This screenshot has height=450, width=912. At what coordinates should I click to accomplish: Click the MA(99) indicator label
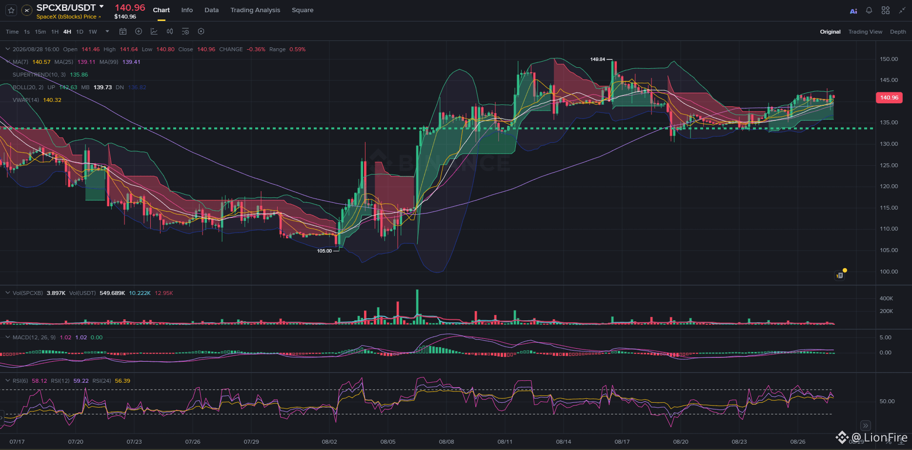[x=109, y=62]
